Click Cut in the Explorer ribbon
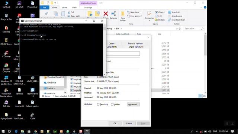Image resolution: width=238 pixels, height=134 pixels. click(x=71, y=12)
